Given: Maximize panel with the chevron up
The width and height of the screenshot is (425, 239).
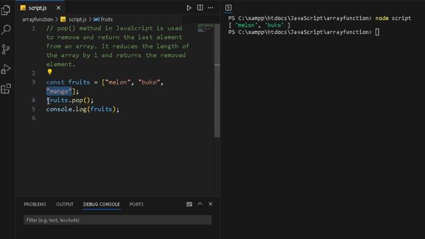Looking at the screenshot, I should (x=200, y=204).
